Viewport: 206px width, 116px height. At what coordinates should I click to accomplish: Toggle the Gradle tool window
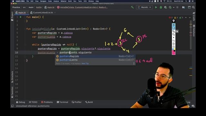coord(194,16)
